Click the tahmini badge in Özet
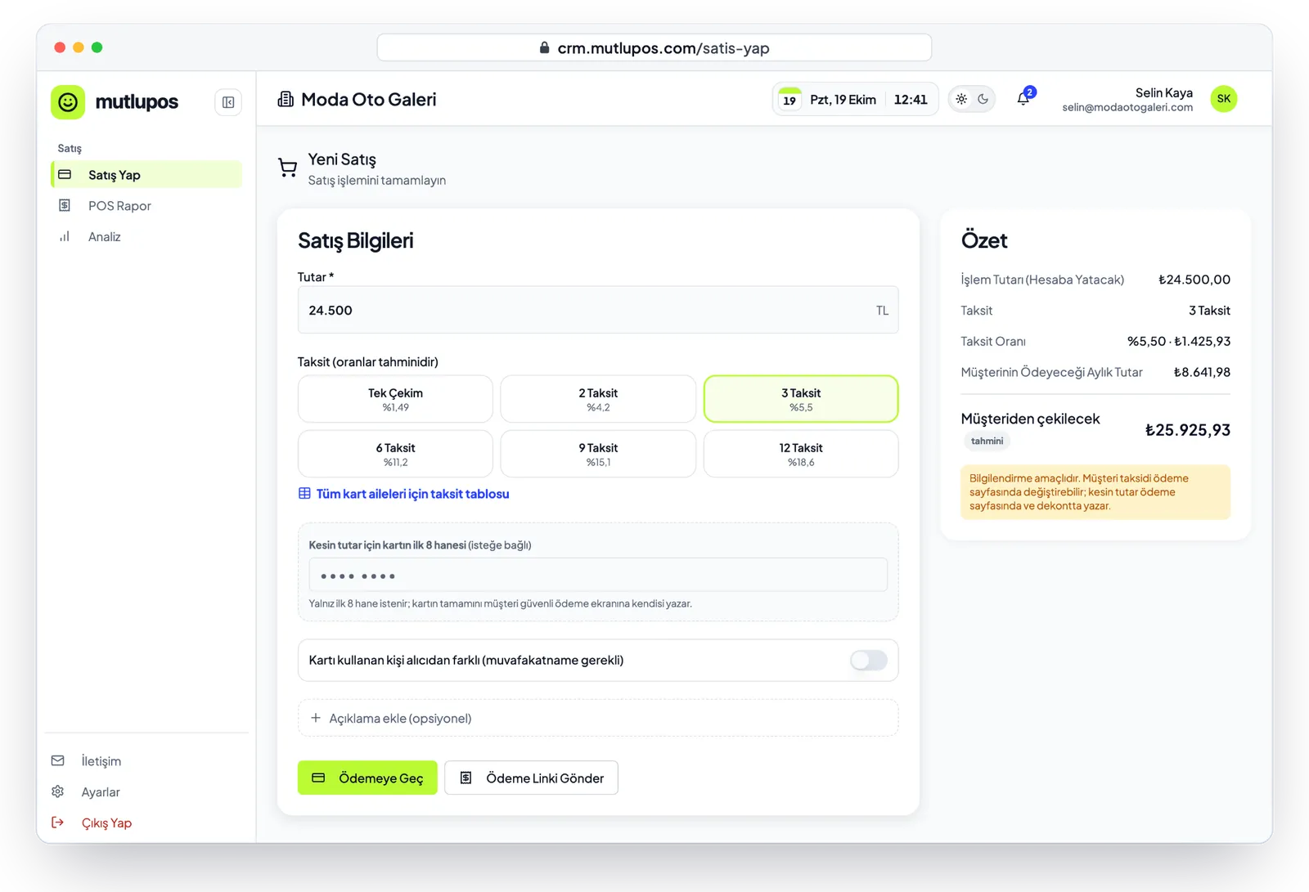Screen dimensions: 1309x892 click(987, 441)
